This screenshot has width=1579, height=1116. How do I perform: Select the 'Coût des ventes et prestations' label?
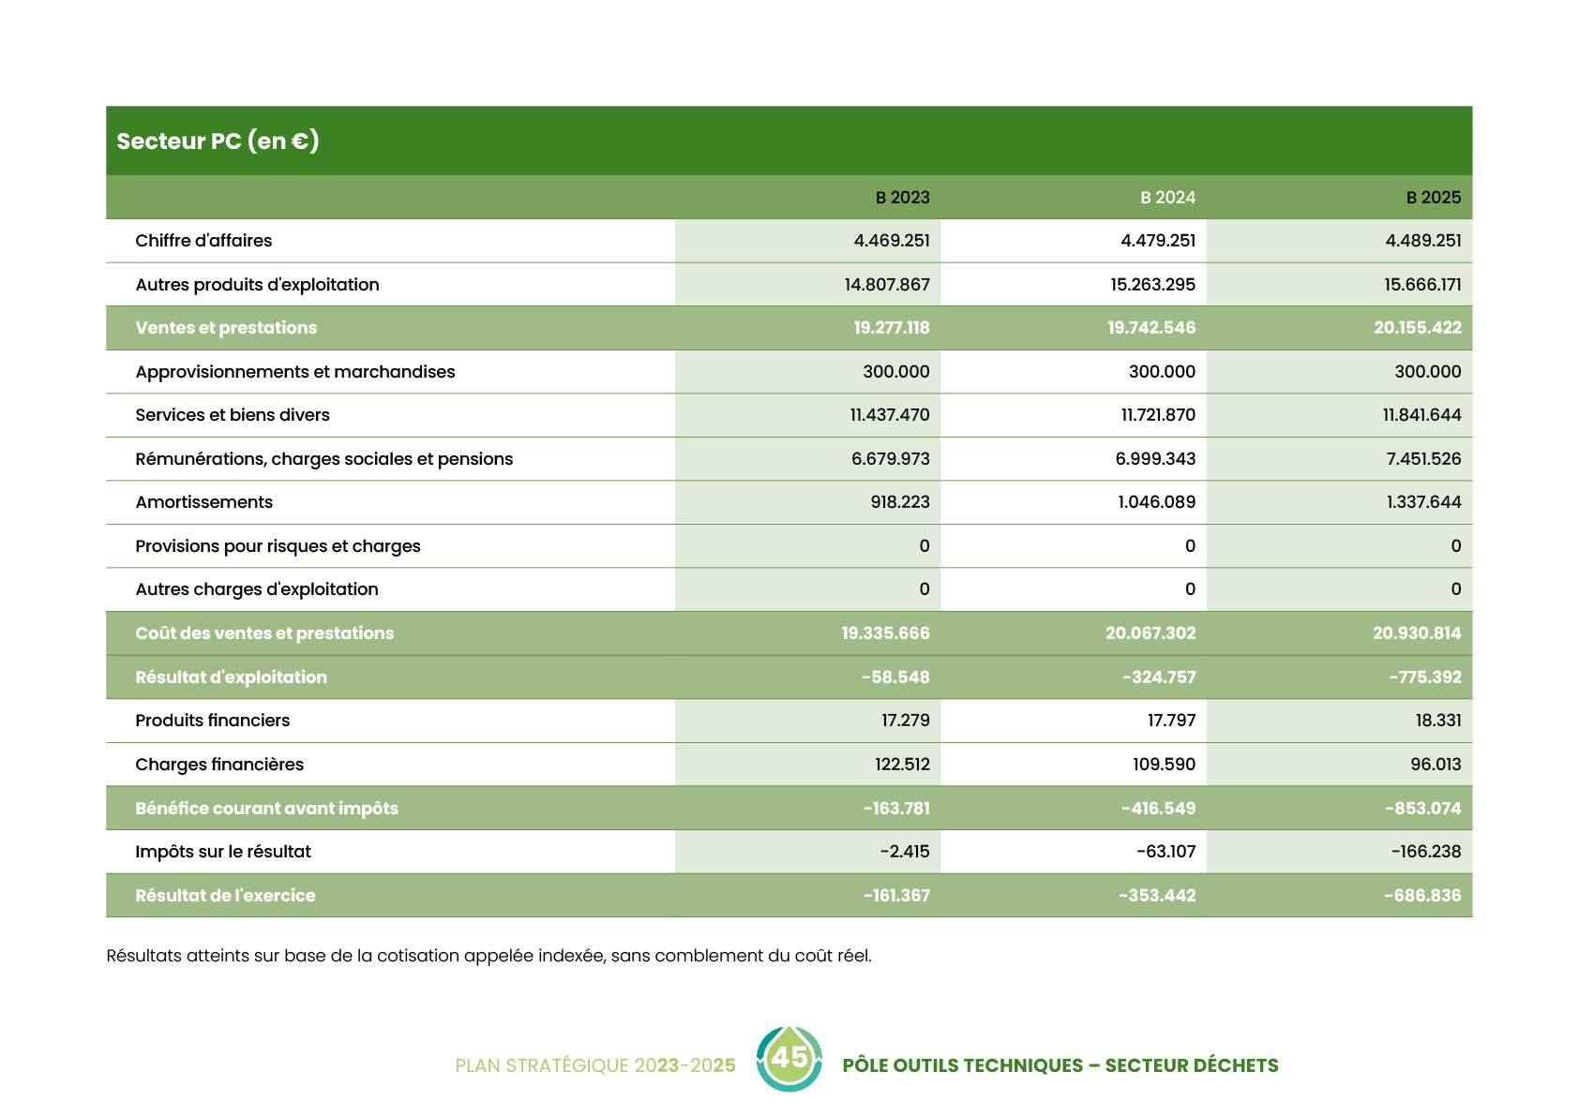[264, 633]
